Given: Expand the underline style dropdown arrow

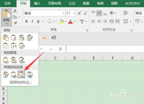Looking at the screenshot, I should tap(43, 21).
